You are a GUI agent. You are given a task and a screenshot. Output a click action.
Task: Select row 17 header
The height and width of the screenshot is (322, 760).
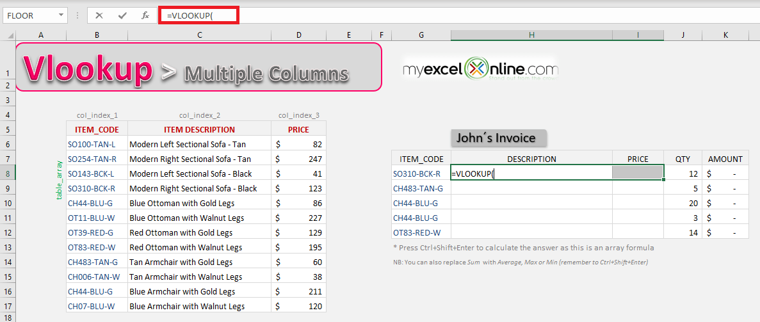(8, 306)
